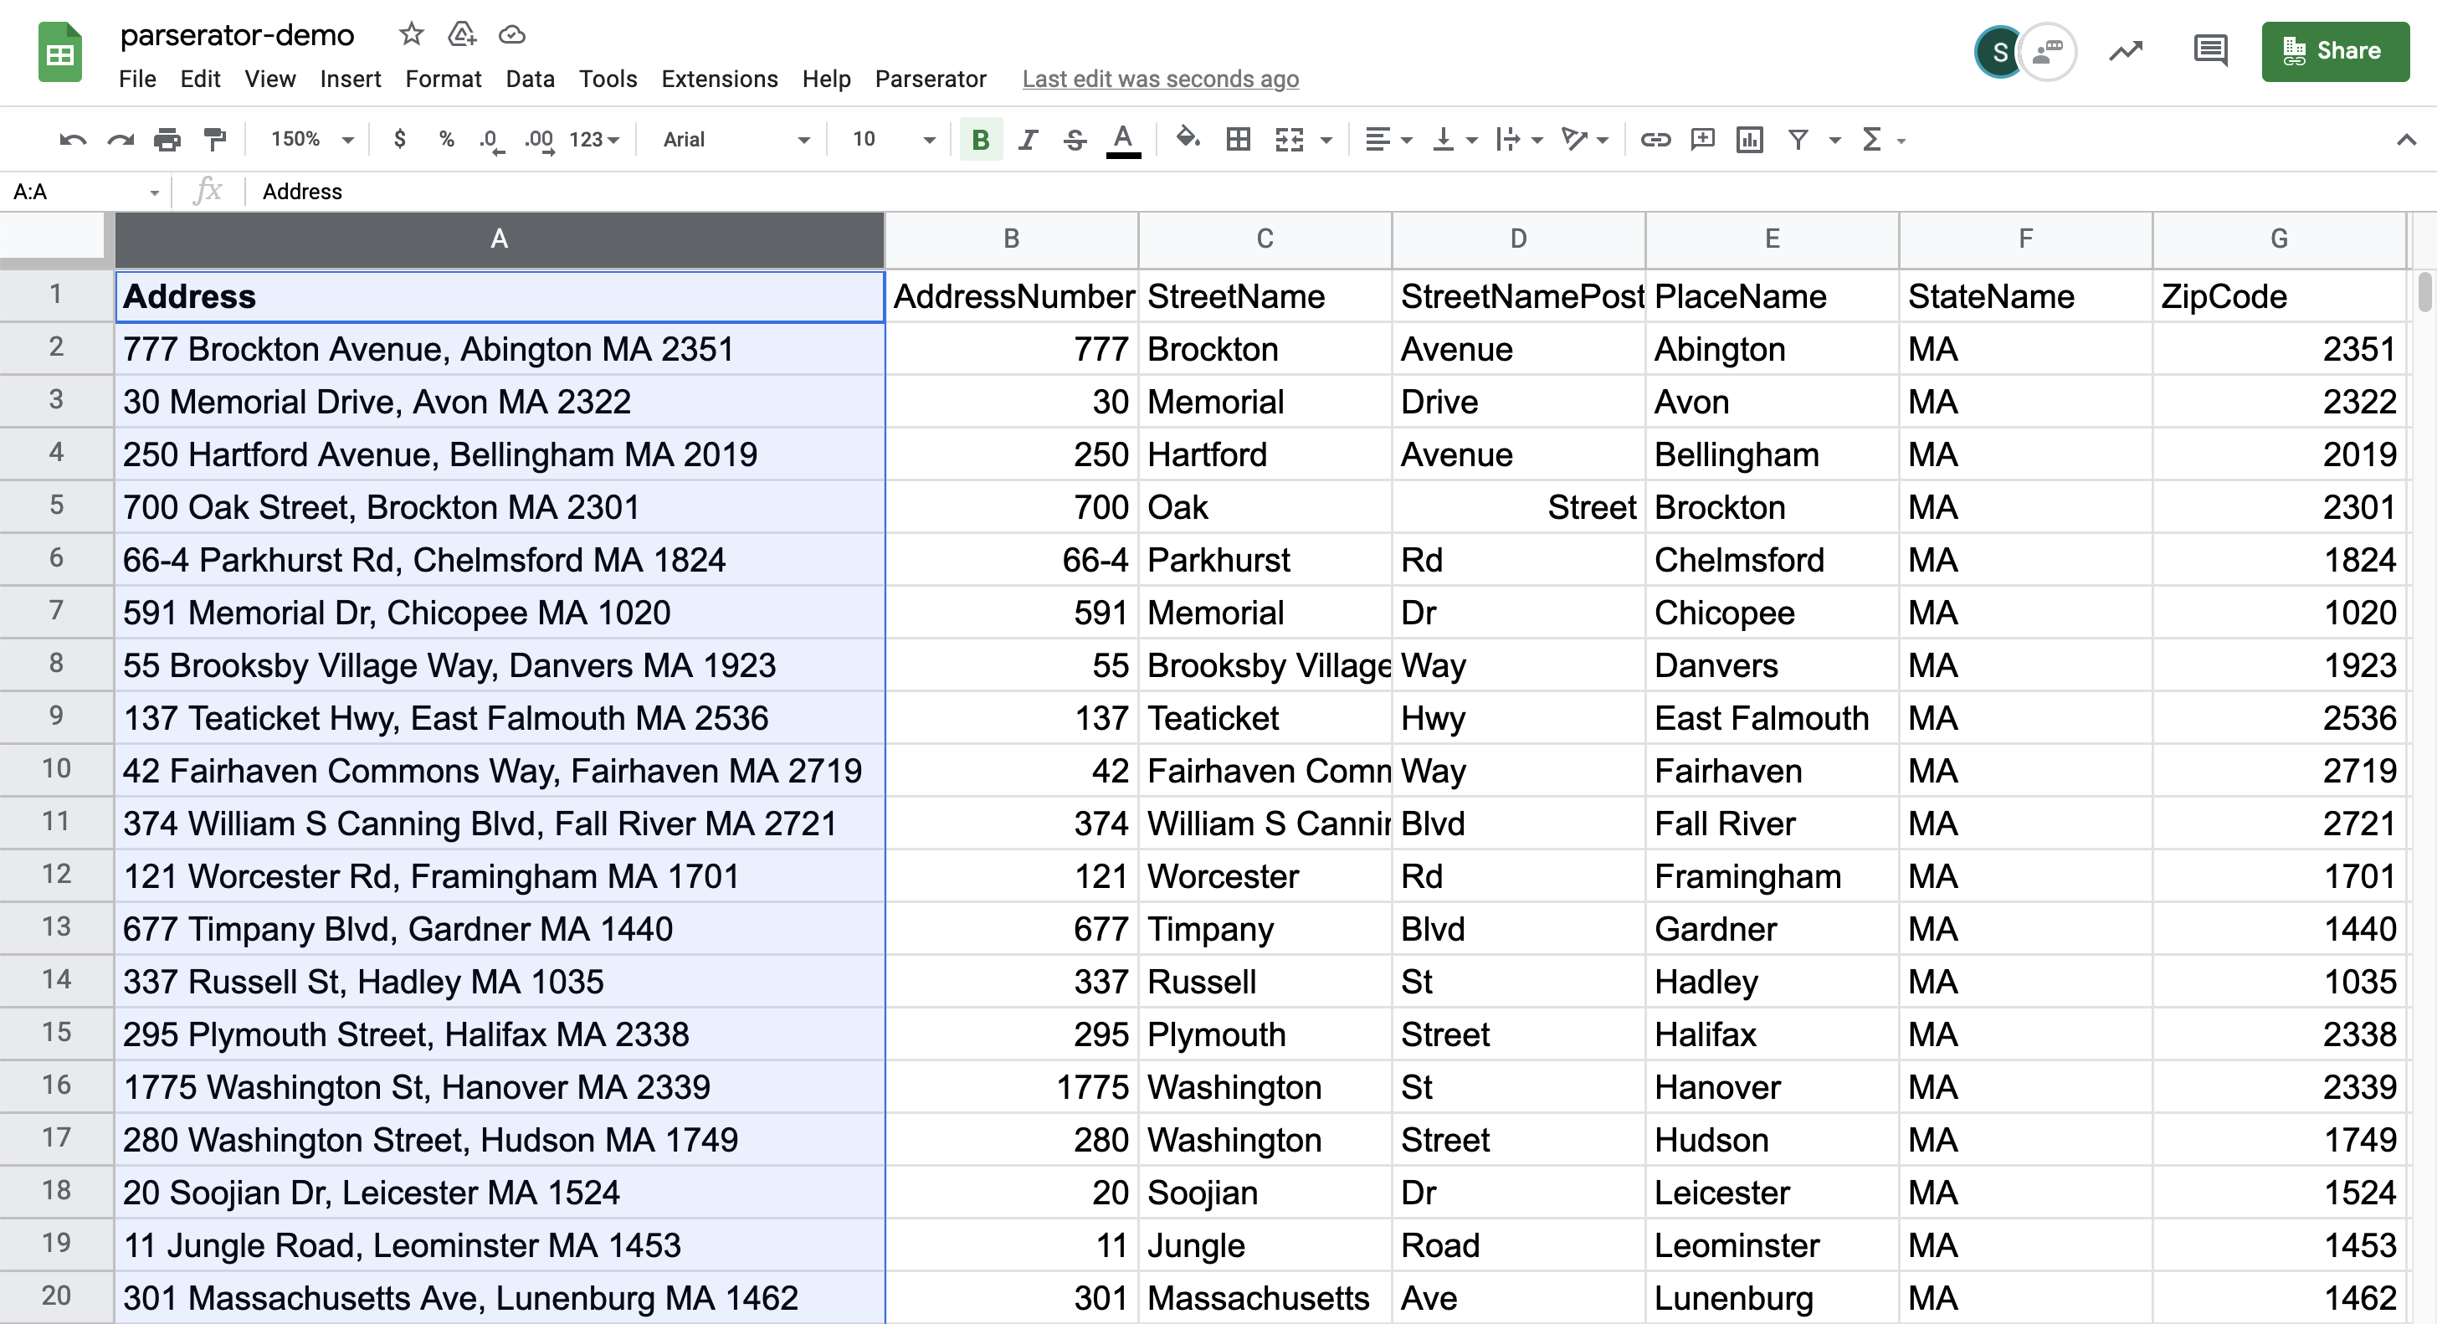Click the Parserator menu item

pos(929,79)
